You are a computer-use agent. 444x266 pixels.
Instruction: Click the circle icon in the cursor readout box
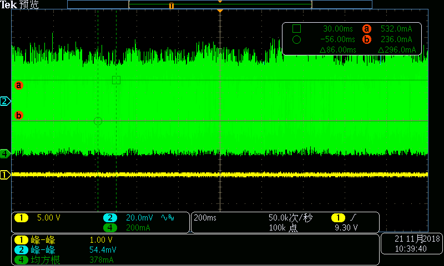pyautogui.click(x=296, y=39)
